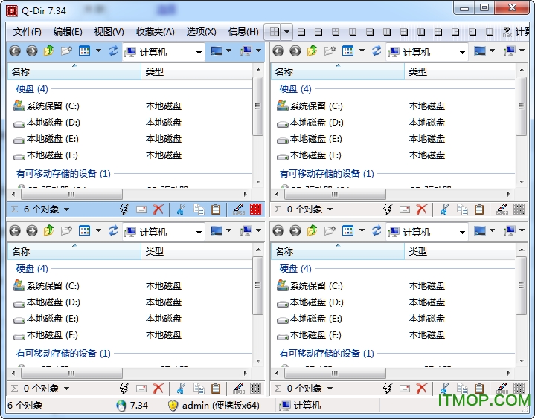Screen dimensions: 535x419
Task: Create new folder in top-left pane
Action: (x=66, y=51)
